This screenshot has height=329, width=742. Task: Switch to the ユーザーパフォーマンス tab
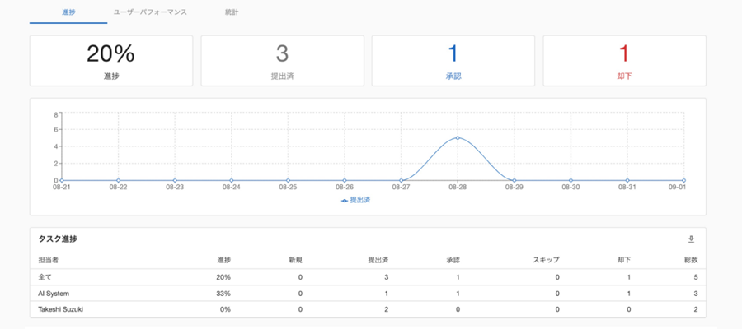click(150, 13)
